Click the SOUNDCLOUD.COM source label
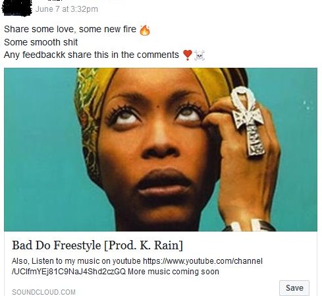Viewport: 322px width, 296px height. pos(43,292)
